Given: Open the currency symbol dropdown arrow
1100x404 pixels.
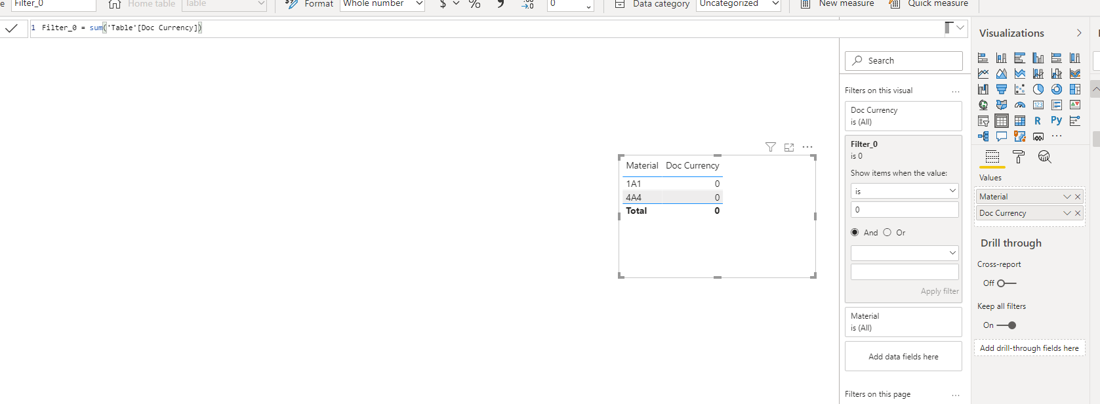Looking at the screenshot, I should point(457,4).
